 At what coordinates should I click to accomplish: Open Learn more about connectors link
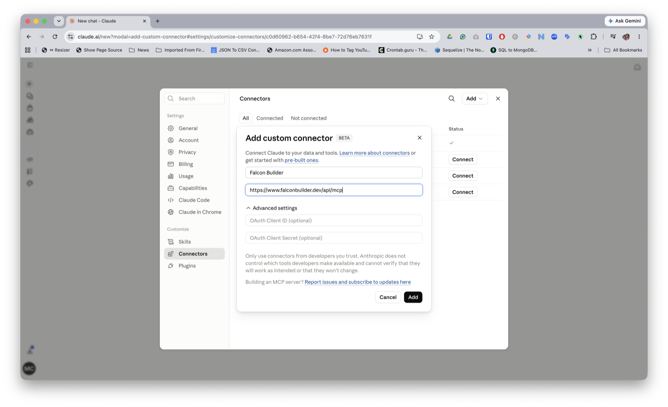pyautogui.click(x=374, y=153)
